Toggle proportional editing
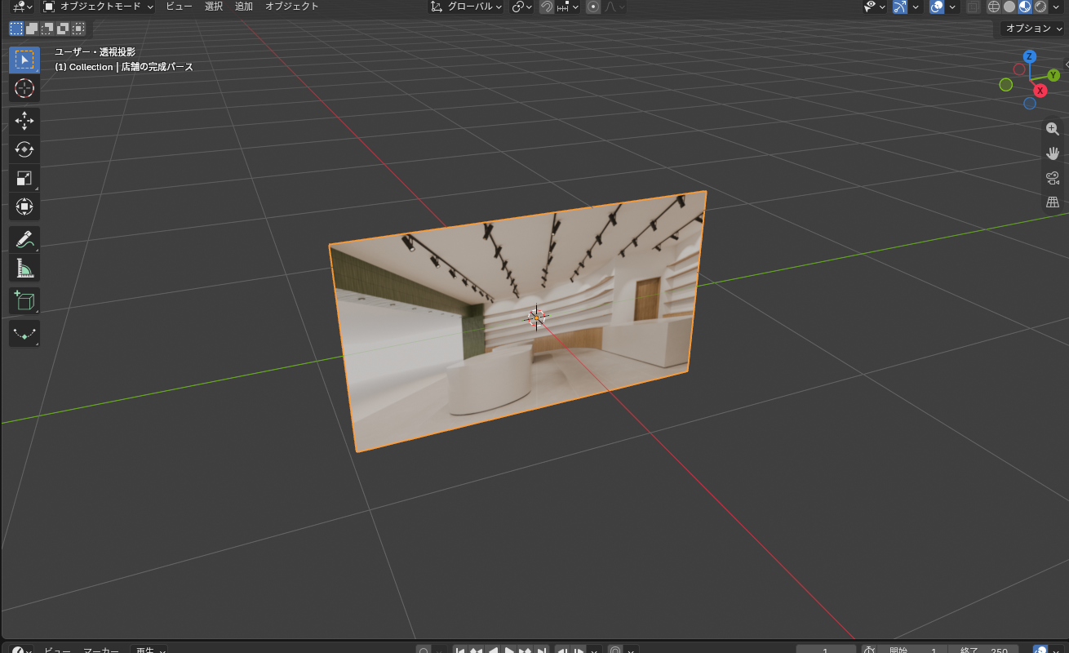 (x=593, y=7)
